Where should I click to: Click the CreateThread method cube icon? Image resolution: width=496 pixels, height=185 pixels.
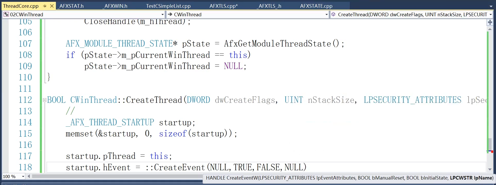[x=334, y=14]
